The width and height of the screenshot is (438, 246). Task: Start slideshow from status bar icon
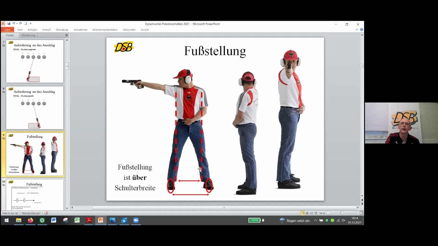316,213
